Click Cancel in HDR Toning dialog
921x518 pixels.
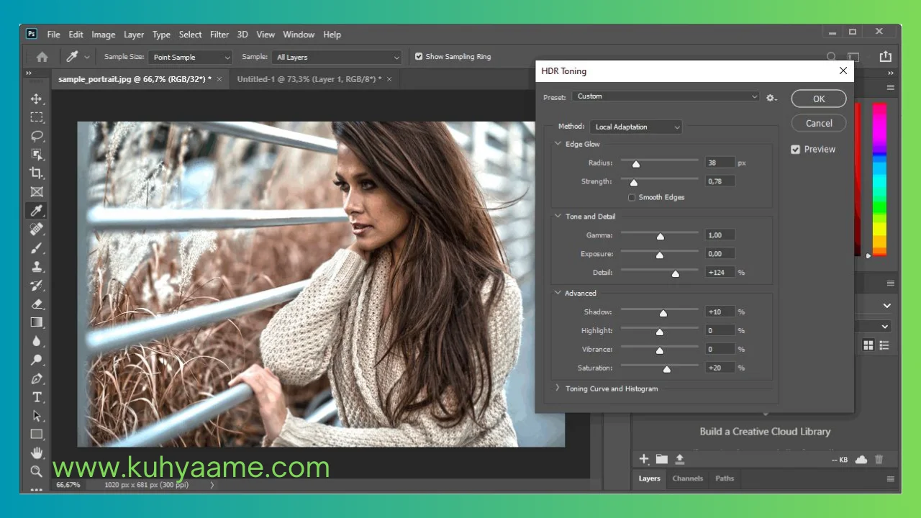[819, 123]
